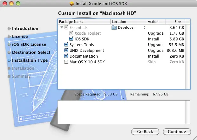
Task: Click the green zoom window button
Action: point(18,4)
